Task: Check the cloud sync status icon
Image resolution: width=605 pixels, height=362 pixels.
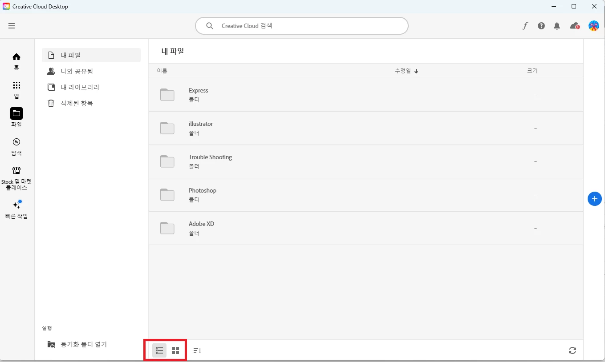Action: (x=575, y=26)
